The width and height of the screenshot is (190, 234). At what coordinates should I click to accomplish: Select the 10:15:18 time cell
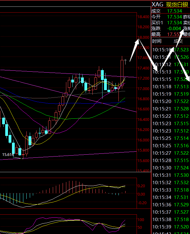[162, 86]
